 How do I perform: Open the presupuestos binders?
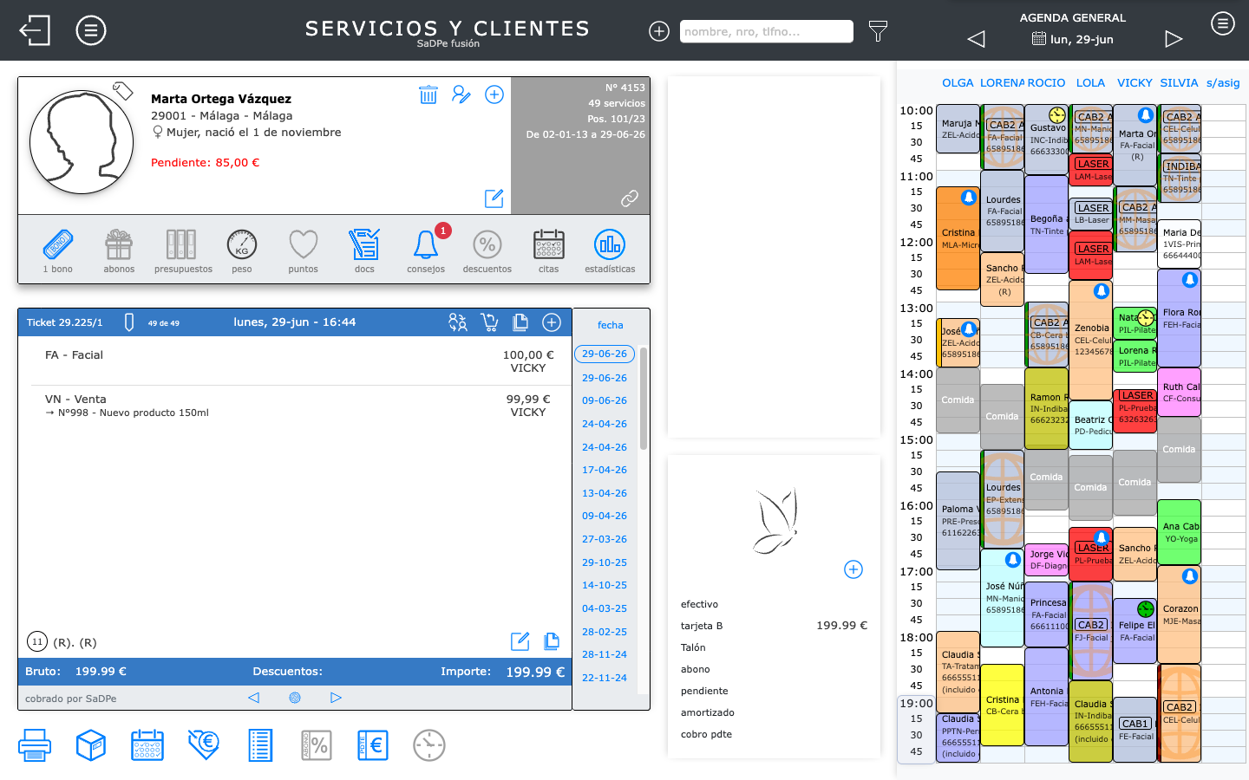183,251
